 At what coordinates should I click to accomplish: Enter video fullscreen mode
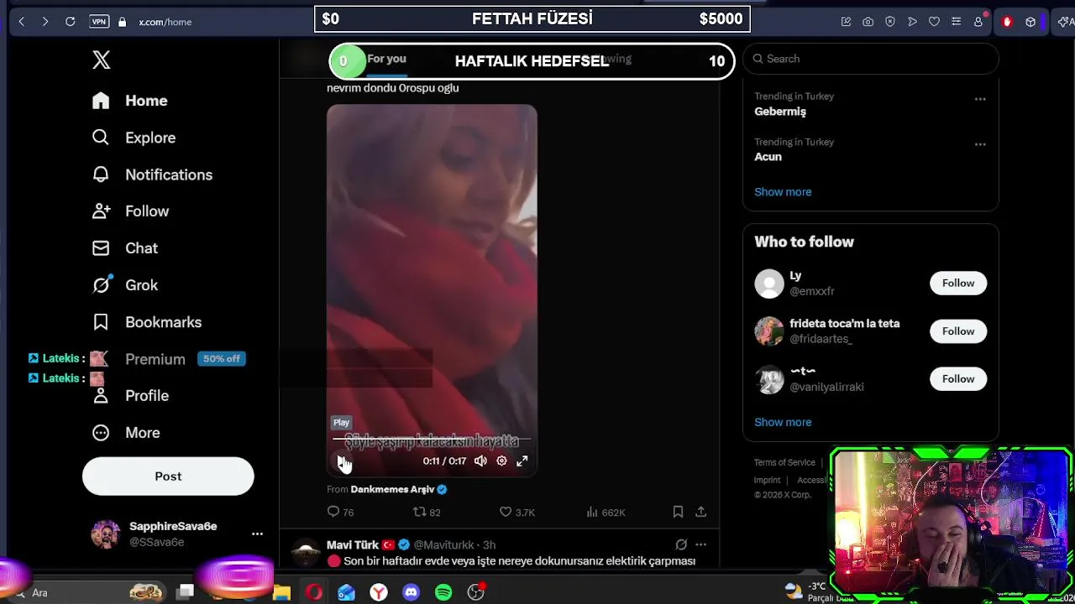tap(522, 461)
